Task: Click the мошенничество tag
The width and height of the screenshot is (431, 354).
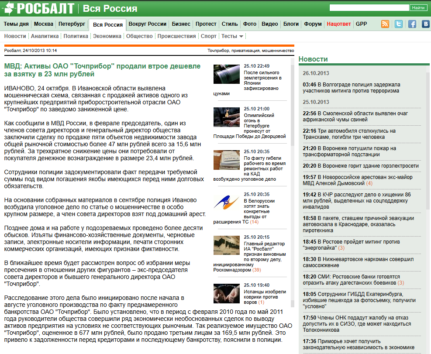Action: click(278, 51)
